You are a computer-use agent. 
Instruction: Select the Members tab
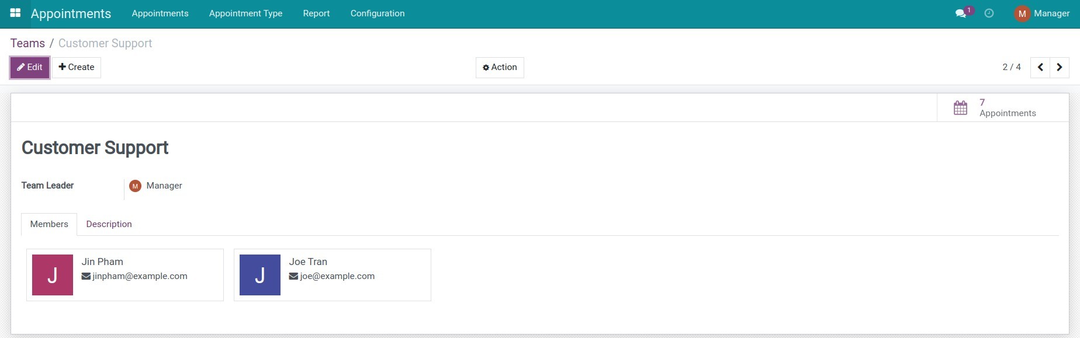point(49,224)
